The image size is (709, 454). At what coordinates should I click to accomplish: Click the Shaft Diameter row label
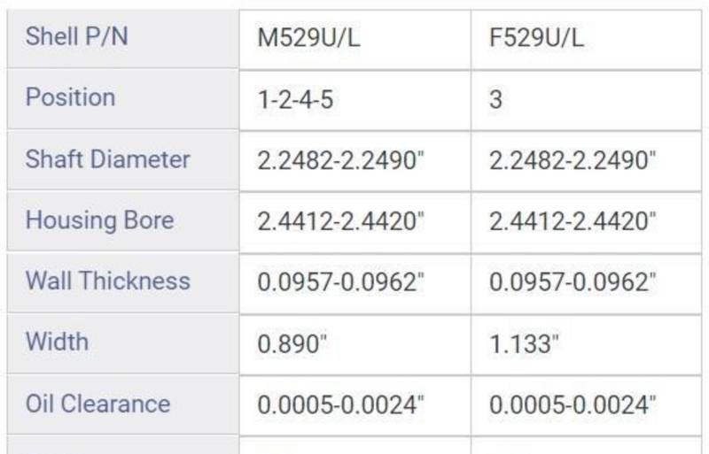[107, 159]
